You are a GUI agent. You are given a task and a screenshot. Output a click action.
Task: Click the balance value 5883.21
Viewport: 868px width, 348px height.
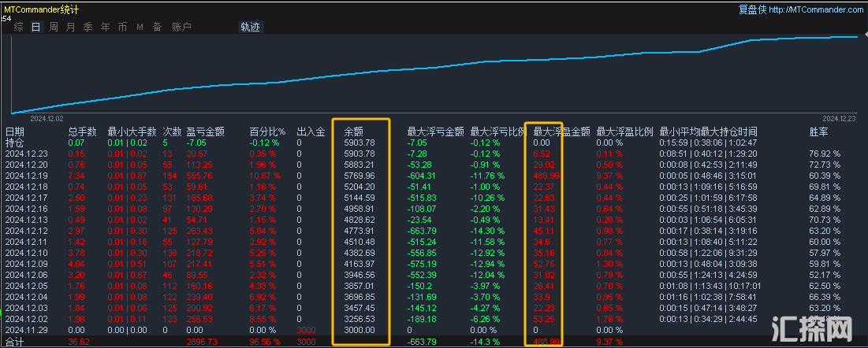pyautogui.click(x=359, y=165)
